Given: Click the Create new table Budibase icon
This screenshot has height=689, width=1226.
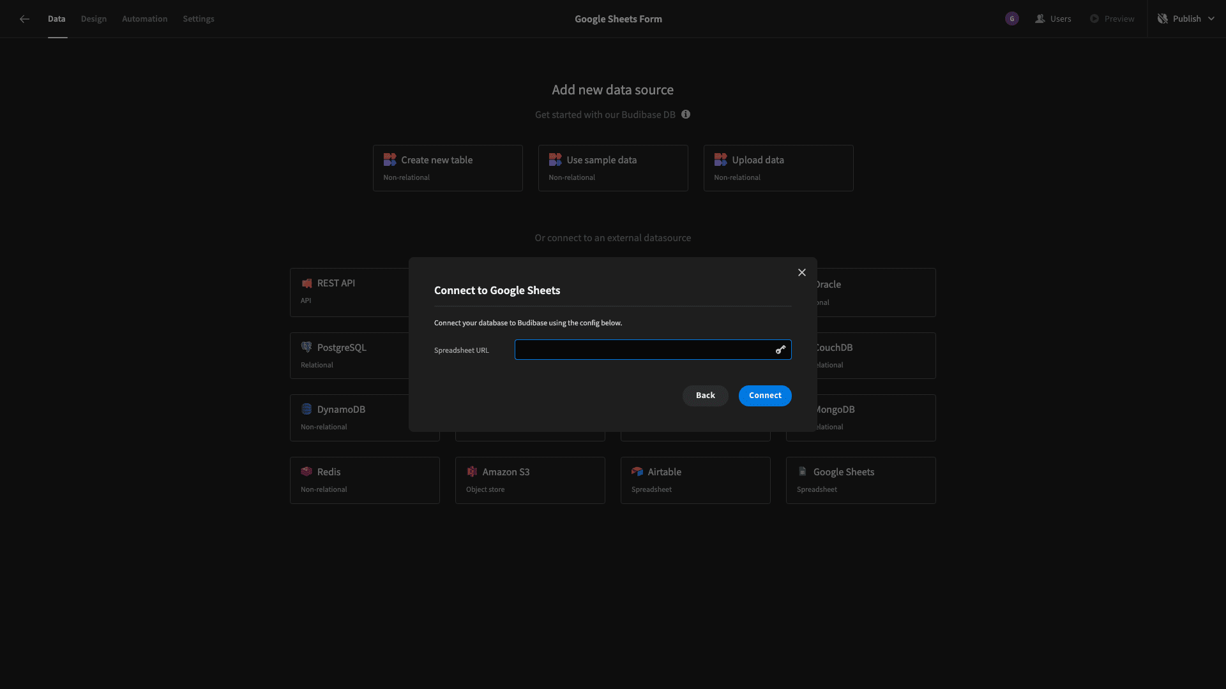Looking at the screenshot, I should [390, 159].
